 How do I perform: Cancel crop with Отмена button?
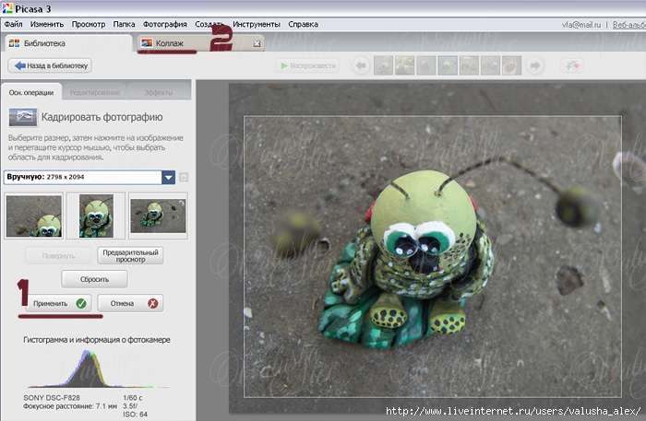click(x=130, y=303)
